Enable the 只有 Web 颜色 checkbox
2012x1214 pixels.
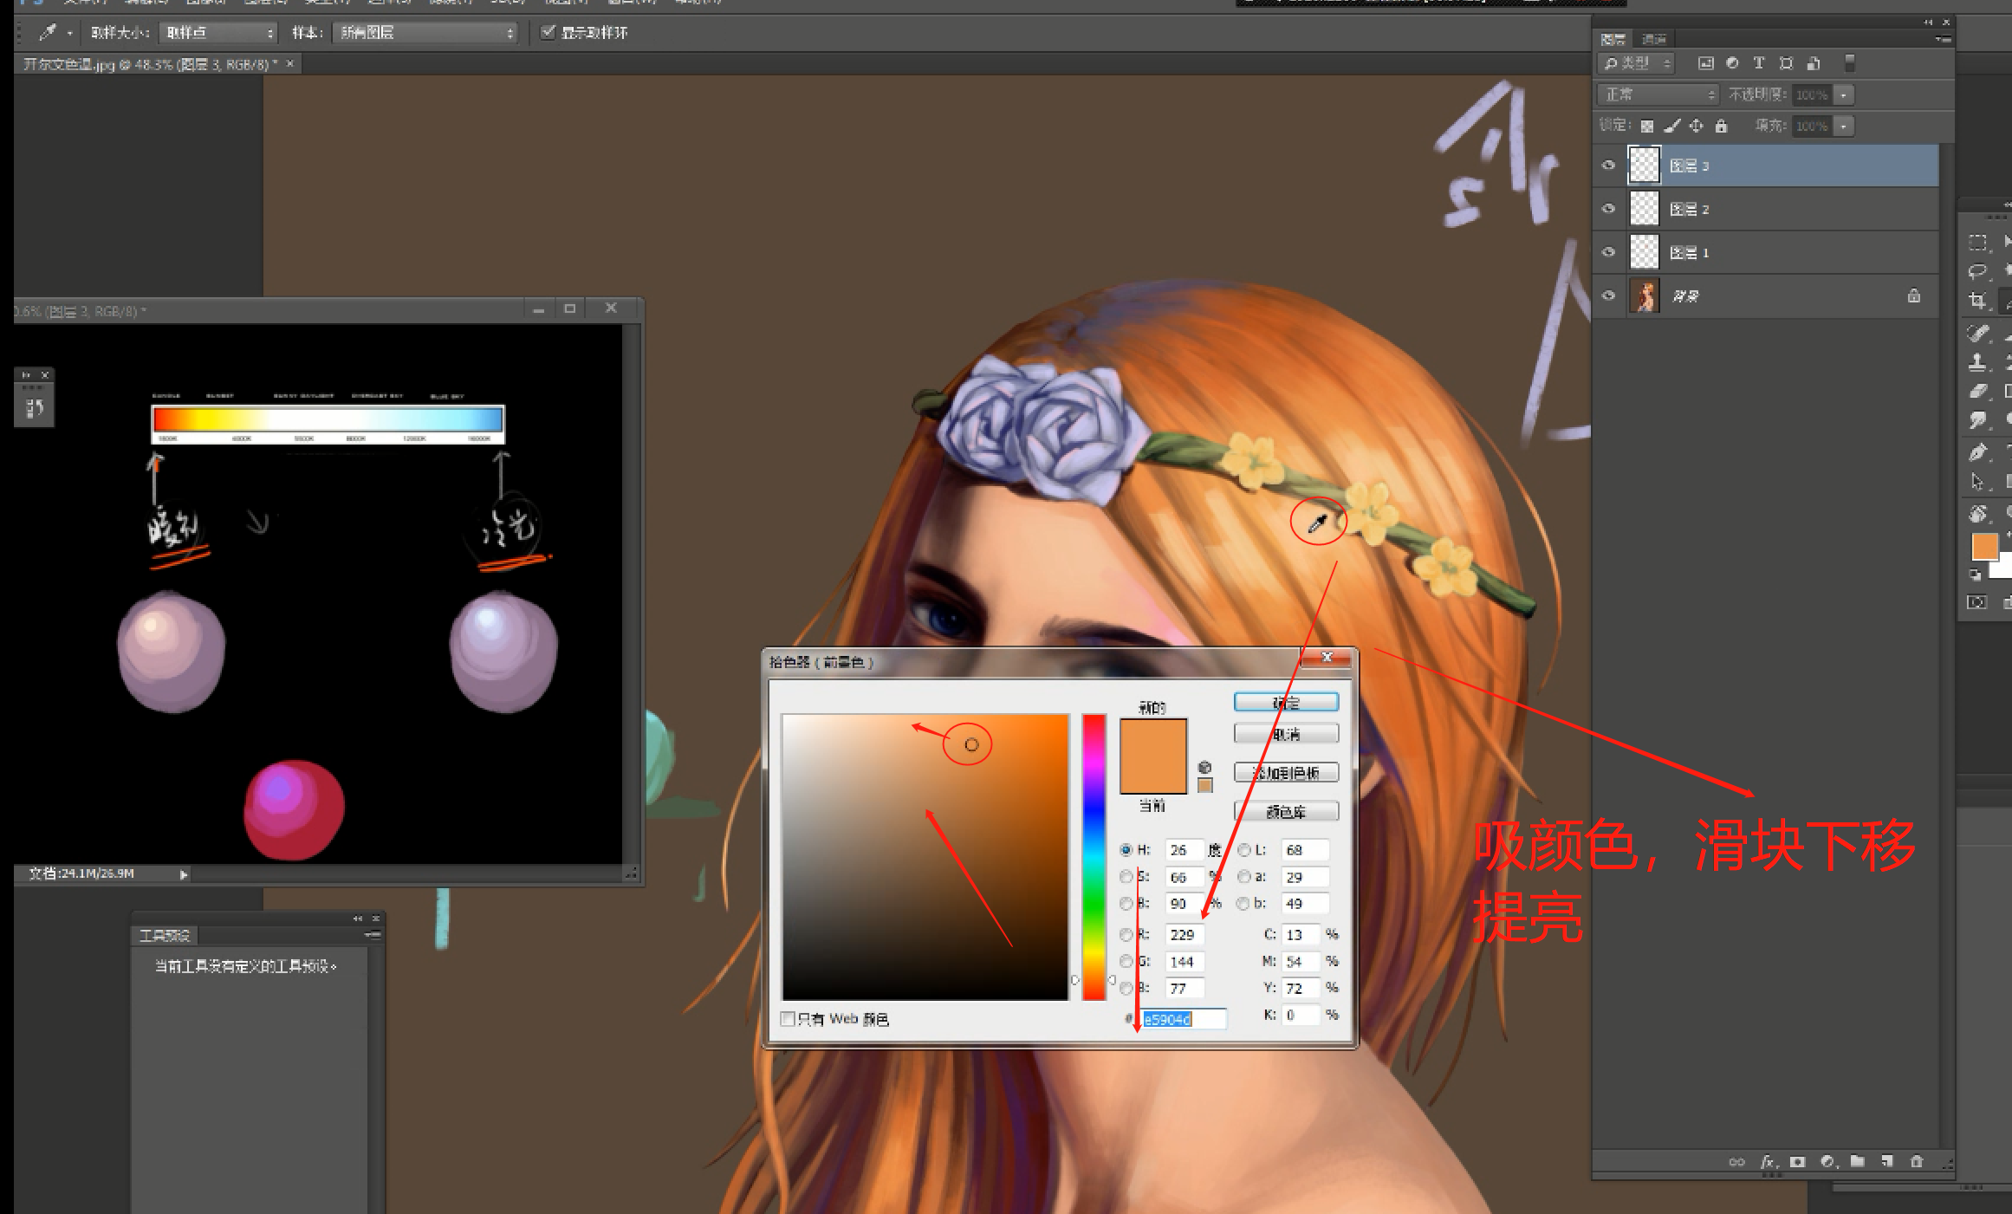[788, 1019]
